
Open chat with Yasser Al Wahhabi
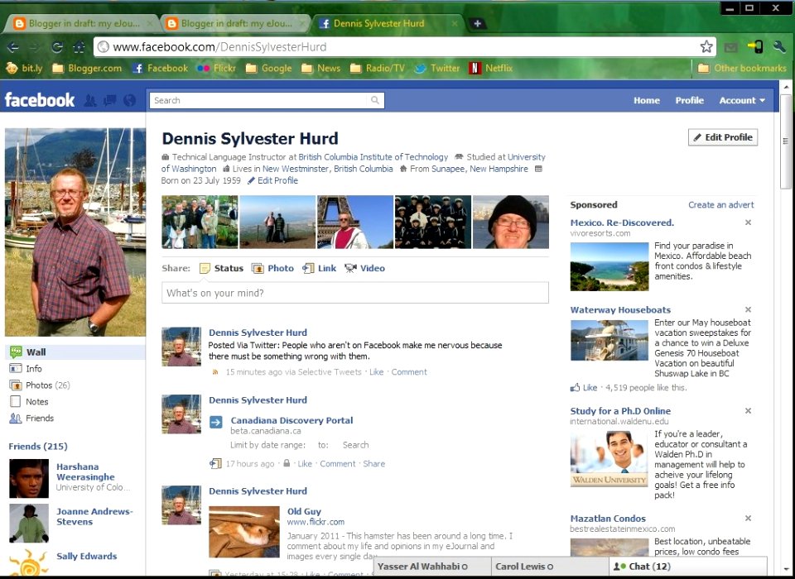tap(432, 567)
